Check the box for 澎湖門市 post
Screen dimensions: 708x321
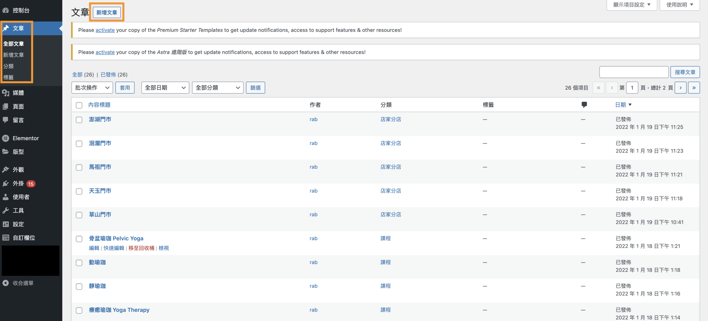(x=79, y=120)
